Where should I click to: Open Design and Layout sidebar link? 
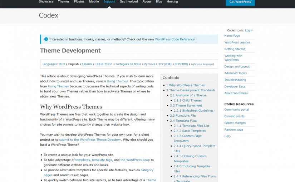237,66
